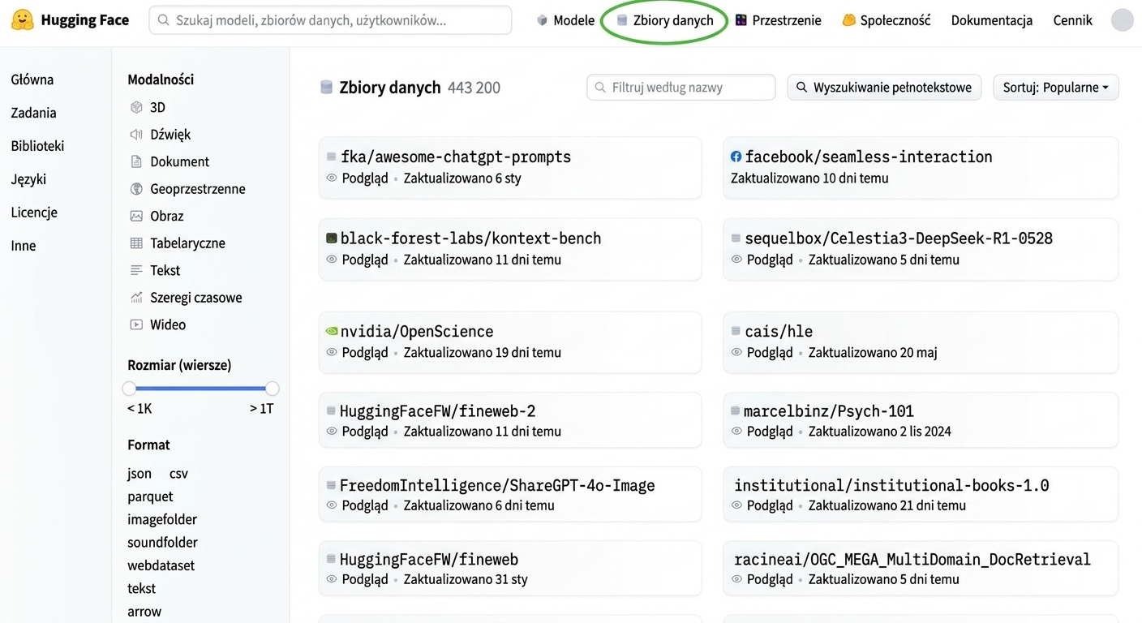Filter by json format

click(x=140, y=474)
